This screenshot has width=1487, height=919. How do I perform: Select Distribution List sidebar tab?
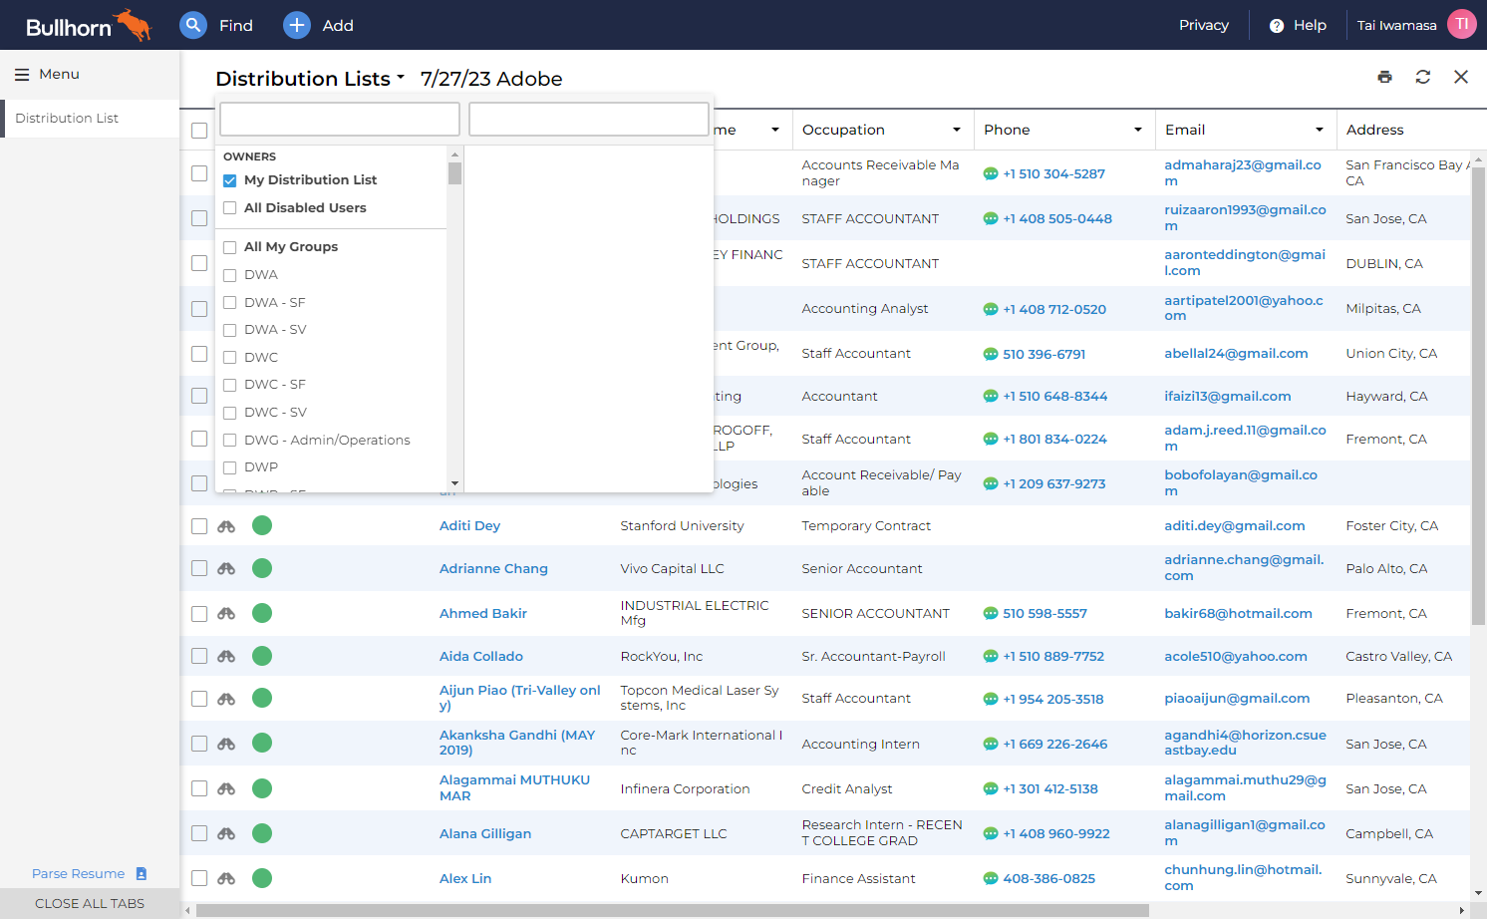[x=90, y=118]
